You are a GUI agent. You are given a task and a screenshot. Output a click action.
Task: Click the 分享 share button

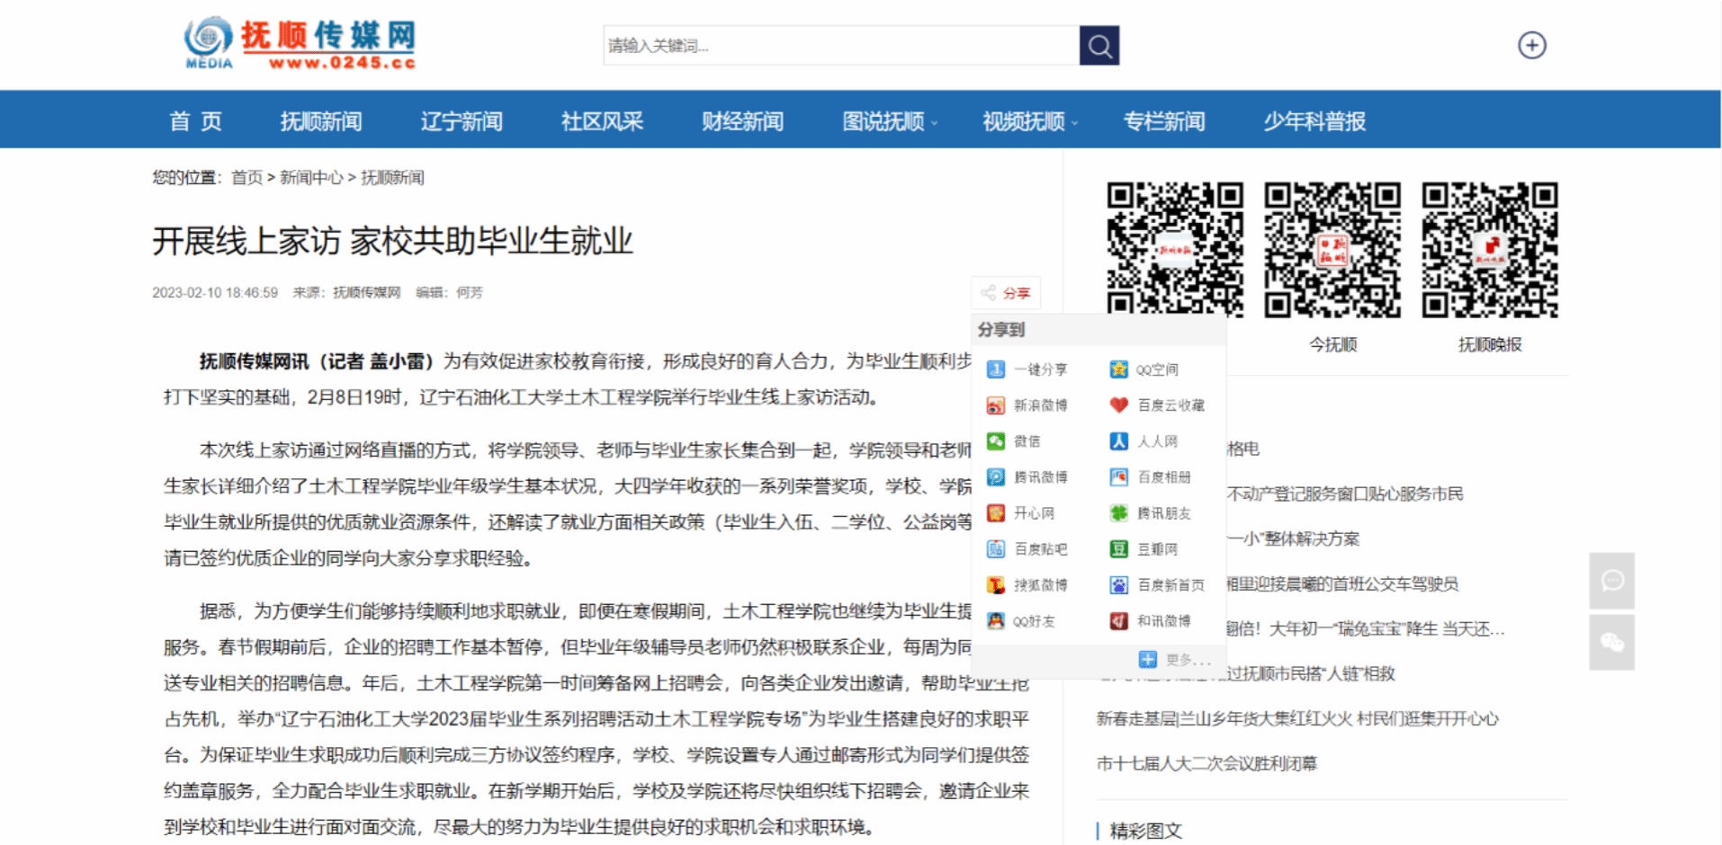tap(1007, 293)
